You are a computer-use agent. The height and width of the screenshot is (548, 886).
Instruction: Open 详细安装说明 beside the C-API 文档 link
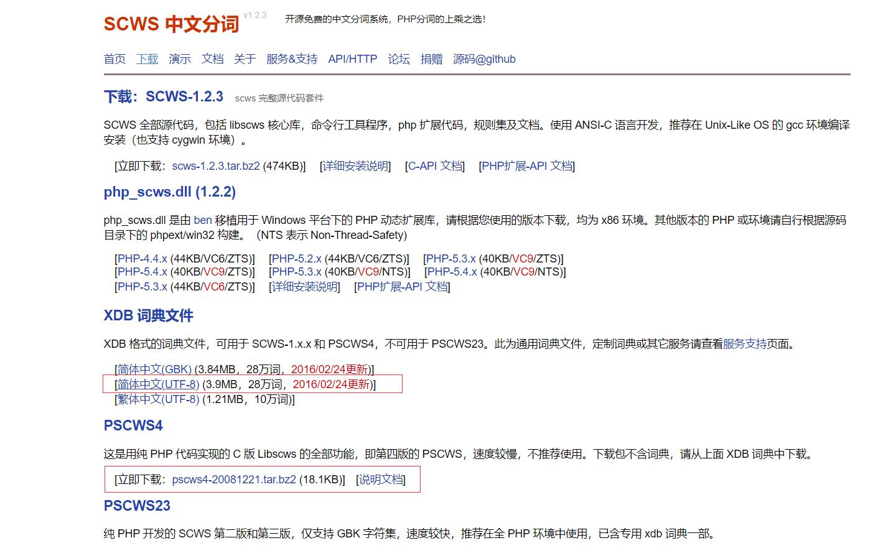coord(355,166)
